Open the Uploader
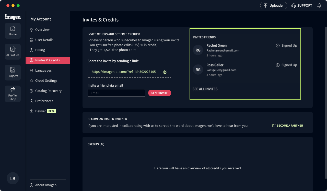This screenshot has width=327, height=191. pos(274,5)
